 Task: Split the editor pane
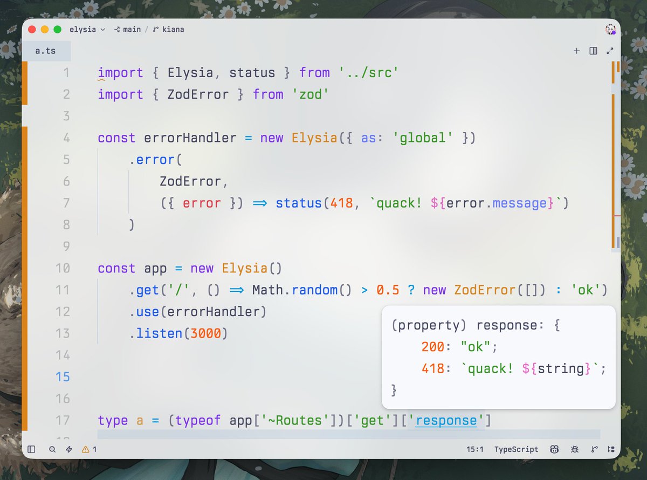(593, 51)
